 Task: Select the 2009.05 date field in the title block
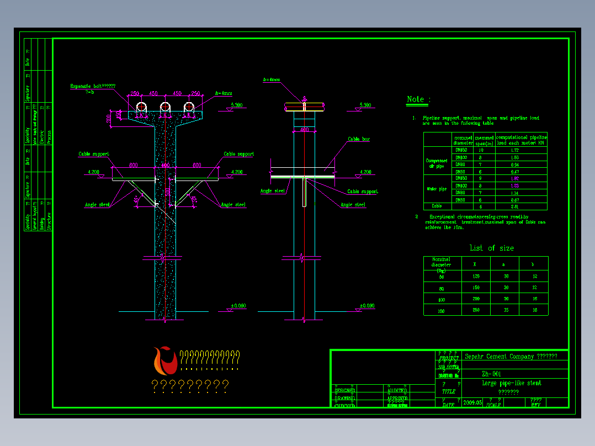[x=472, y=402]
